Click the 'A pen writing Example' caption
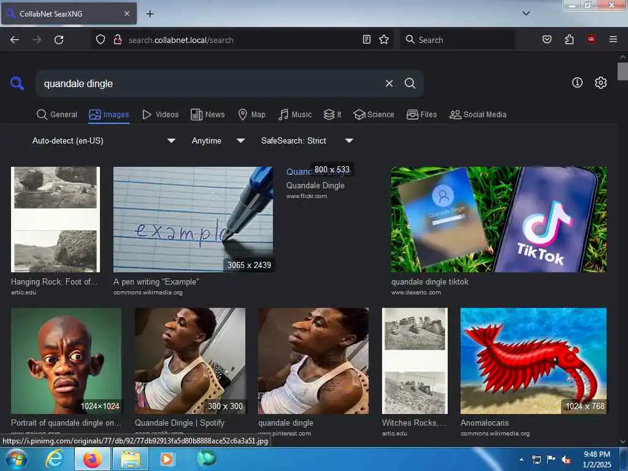The height and width of the screenshot is (471, 628). (156, 282)
